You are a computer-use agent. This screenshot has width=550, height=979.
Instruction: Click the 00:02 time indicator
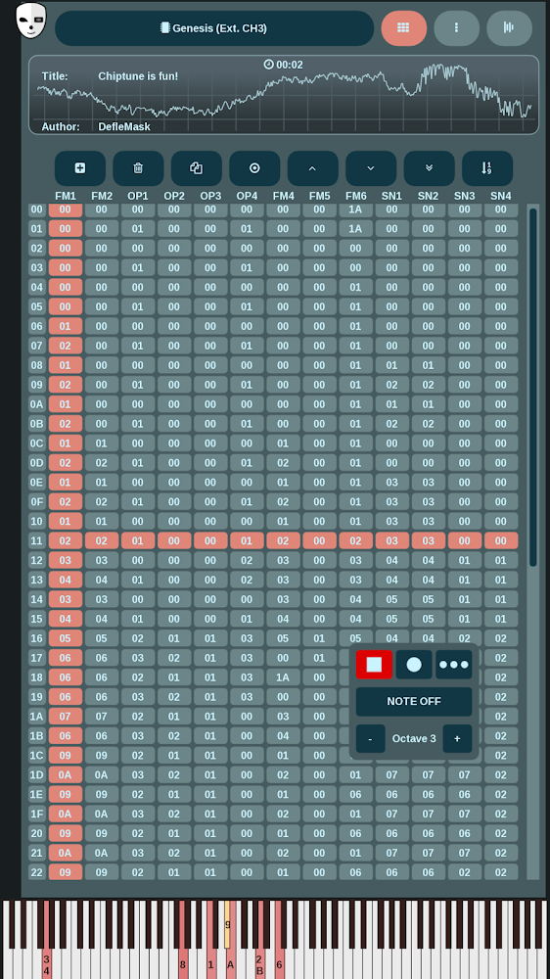(284, 65)
